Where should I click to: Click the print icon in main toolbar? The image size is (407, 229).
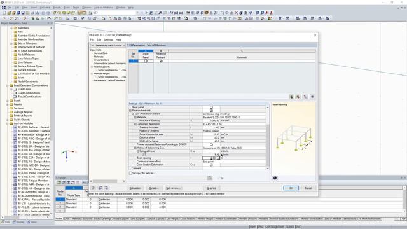tap(32, 13)
